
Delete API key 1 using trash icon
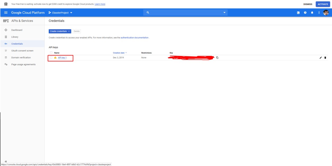tap(325, 58)
